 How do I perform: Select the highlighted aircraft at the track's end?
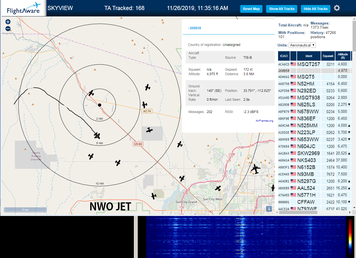[x=97, y=136]
